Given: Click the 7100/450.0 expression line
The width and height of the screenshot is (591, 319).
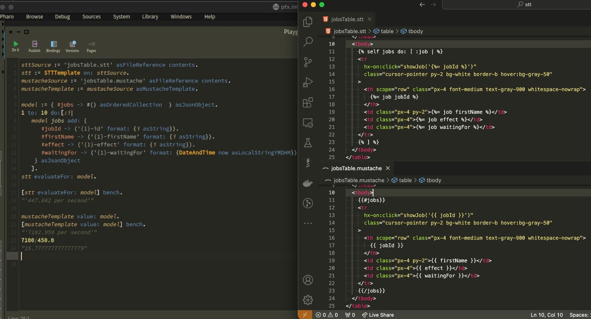Looking at the screenshot, I should click(x=38, y=240).
